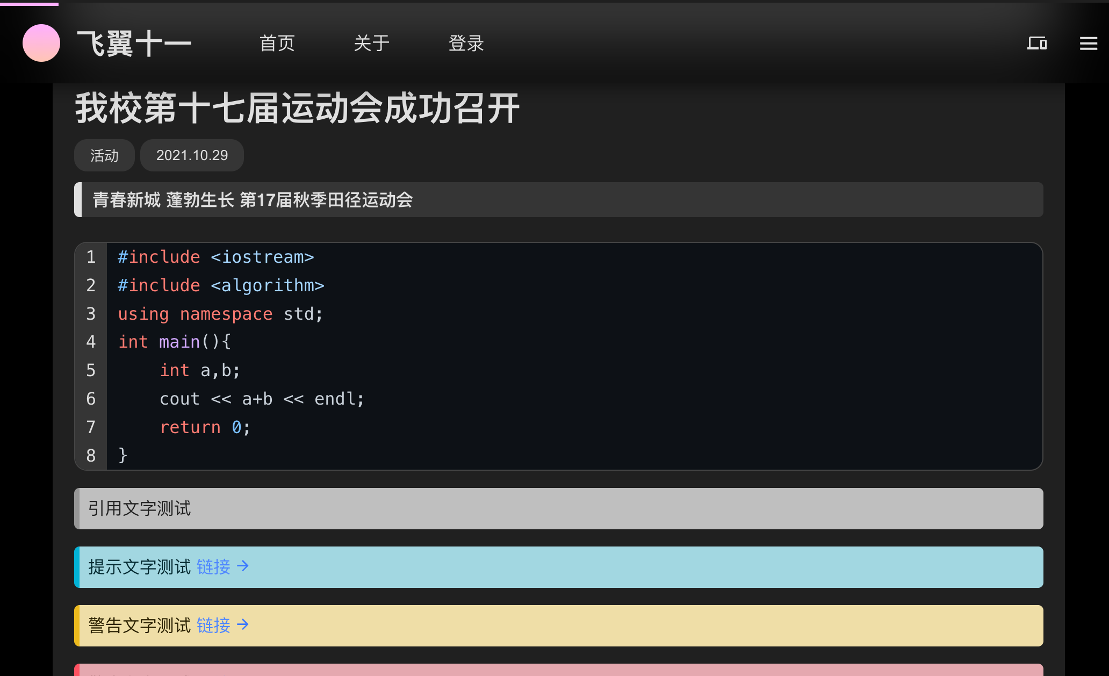
Task: Click code line #include <iostream>
Action: click(216, 257)
